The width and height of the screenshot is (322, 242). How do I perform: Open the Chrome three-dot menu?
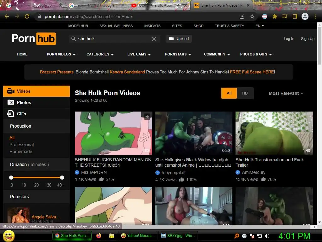pos(315,16)
